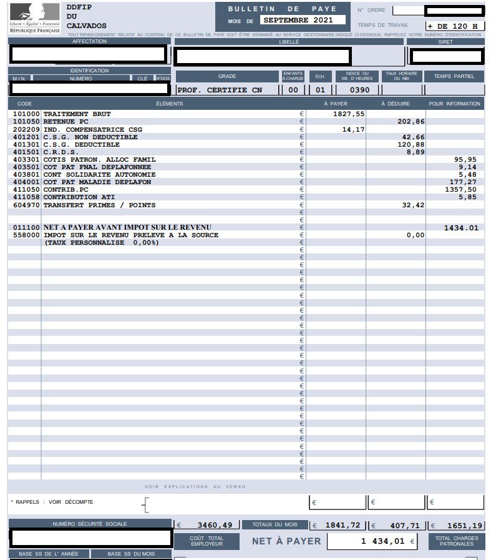Select IMPOT SUR LE REVENU PRELEVE line

click(x=131, y=235)
